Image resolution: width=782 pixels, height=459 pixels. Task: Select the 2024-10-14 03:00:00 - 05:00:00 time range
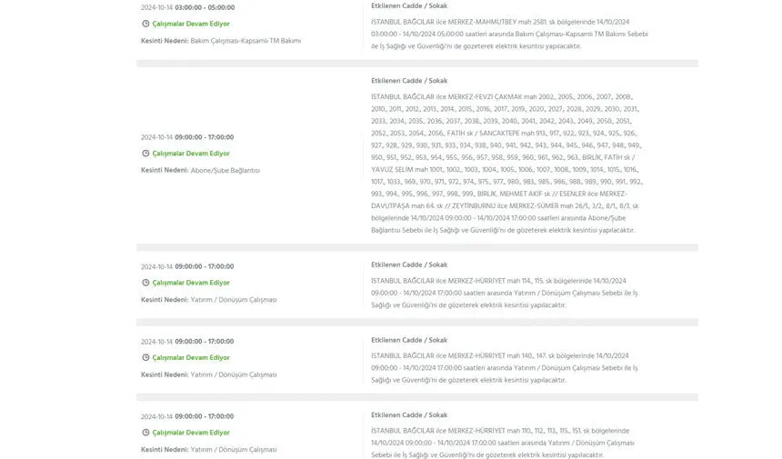point(186,7)
